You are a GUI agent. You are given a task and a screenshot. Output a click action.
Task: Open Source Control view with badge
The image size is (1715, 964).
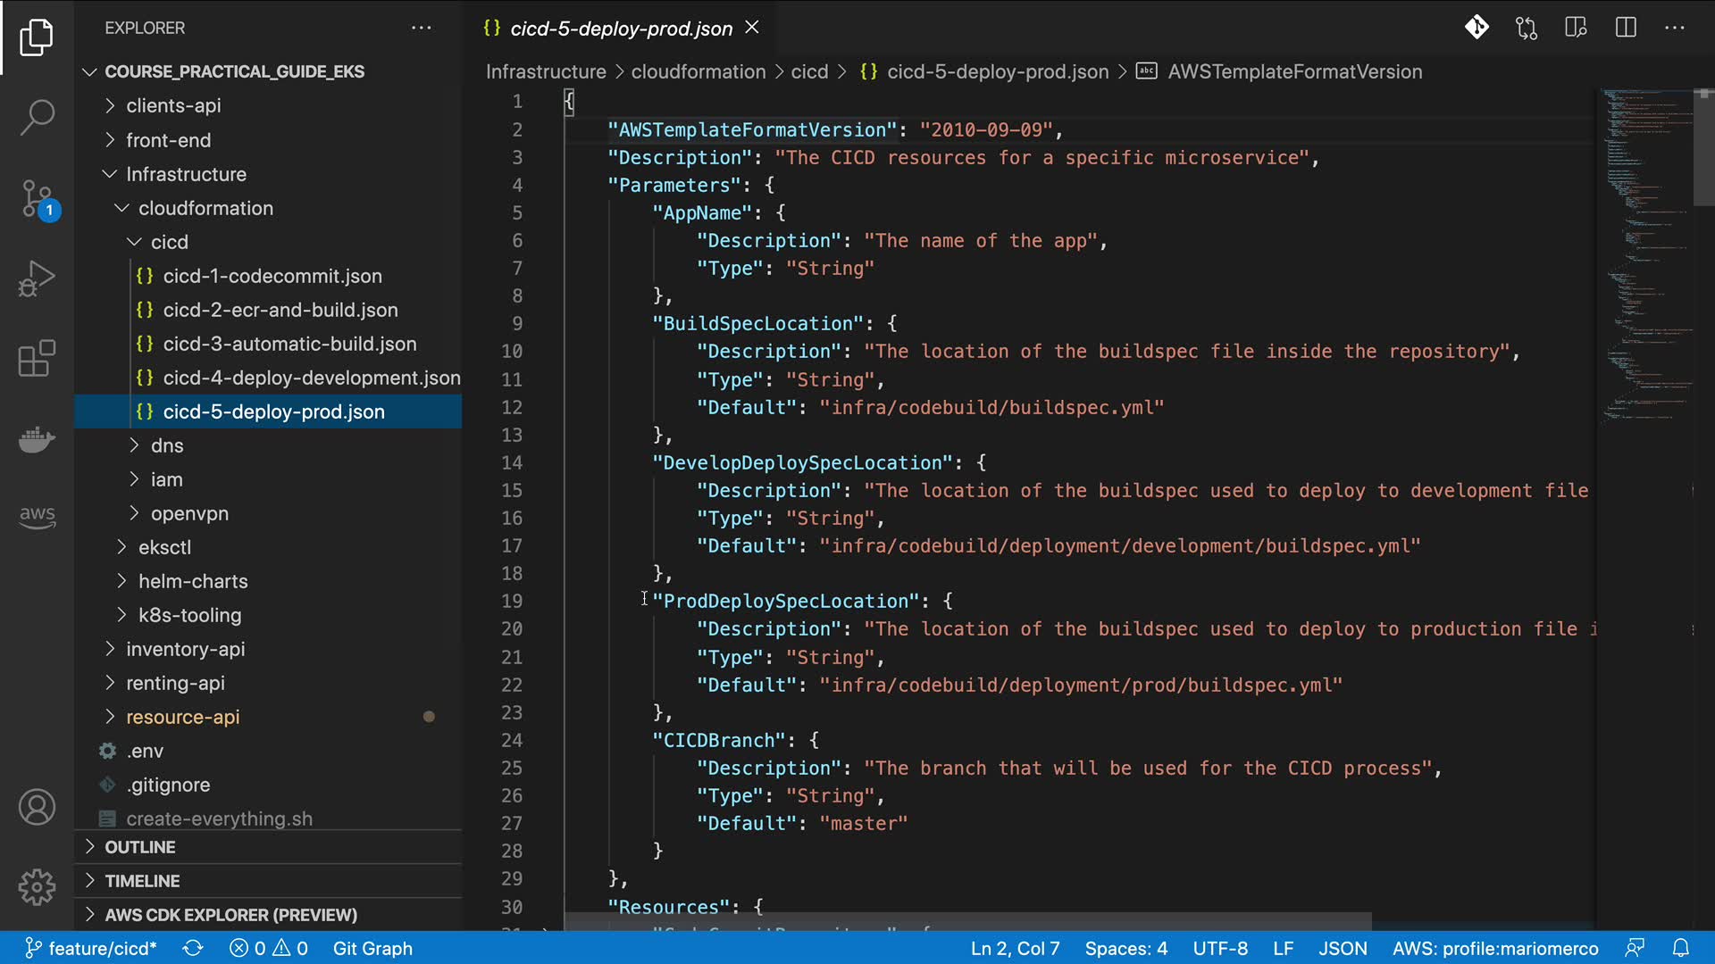tap(37, 198)
